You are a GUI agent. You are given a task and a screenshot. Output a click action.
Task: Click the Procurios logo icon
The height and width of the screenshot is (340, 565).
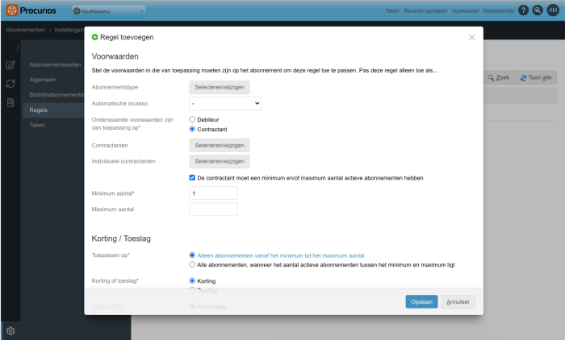pos(11,10)
